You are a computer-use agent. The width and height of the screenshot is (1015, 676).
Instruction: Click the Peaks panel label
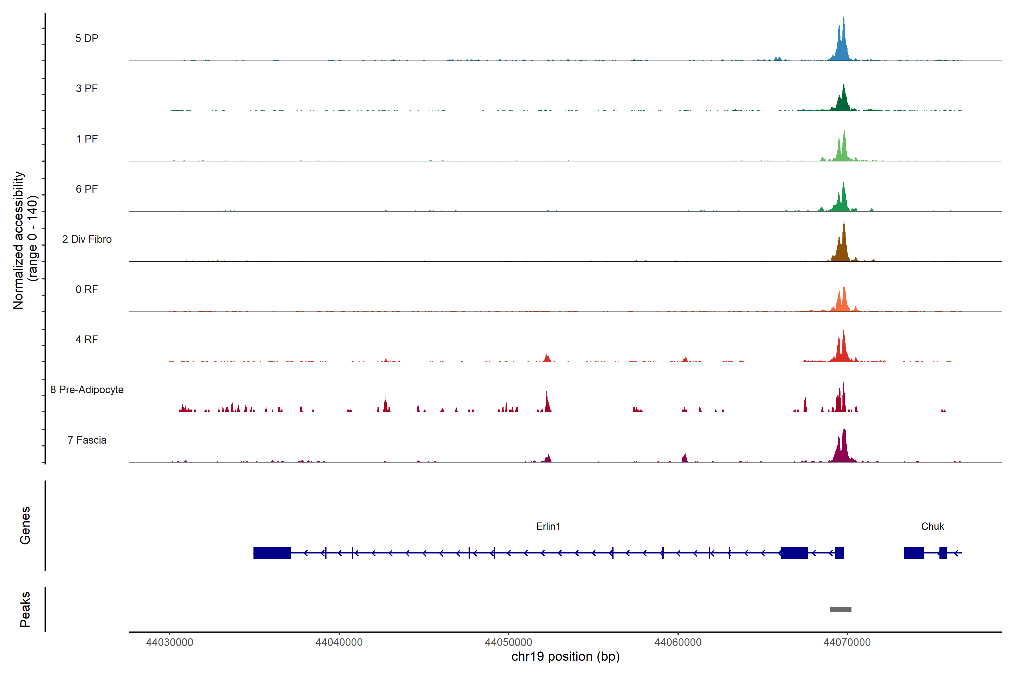point(25,609)
